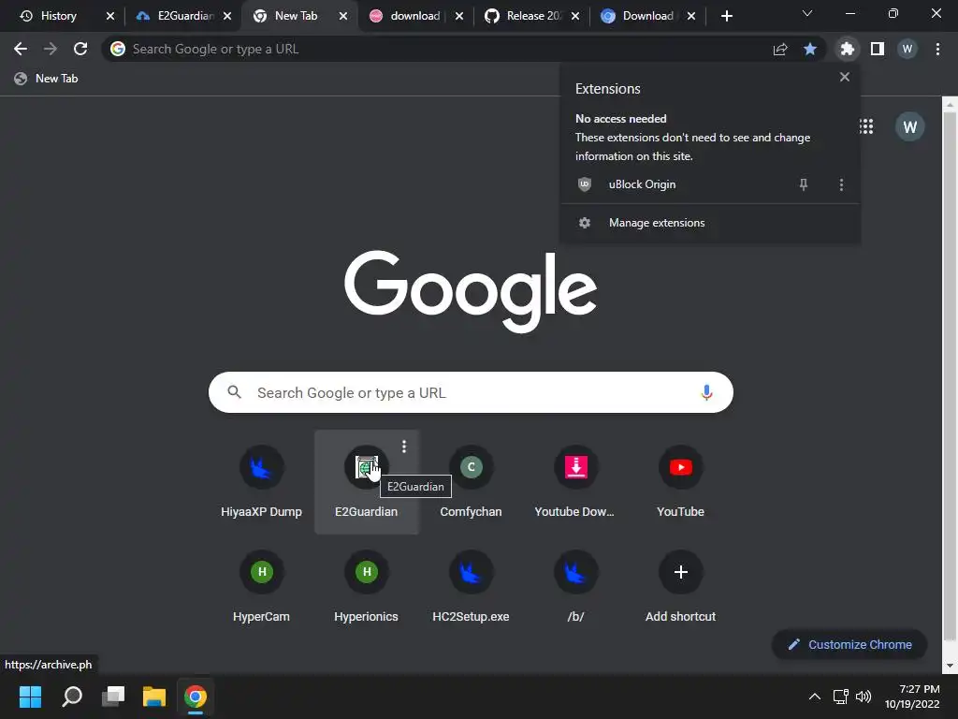Open Task View on taskbar
958x719 pixels.
[x=113, y=696]
